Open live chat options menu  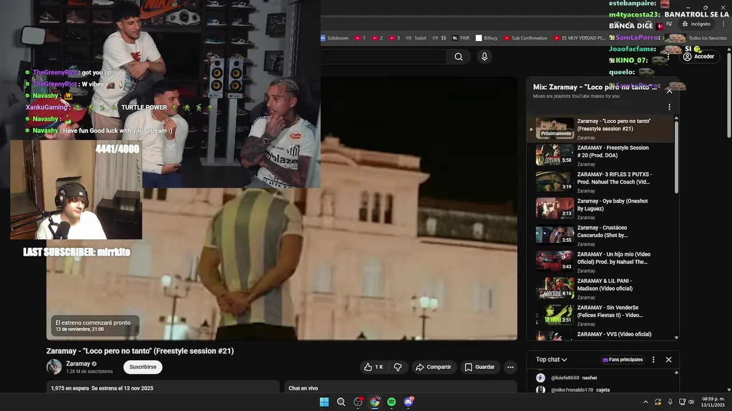tap(653, 360)
